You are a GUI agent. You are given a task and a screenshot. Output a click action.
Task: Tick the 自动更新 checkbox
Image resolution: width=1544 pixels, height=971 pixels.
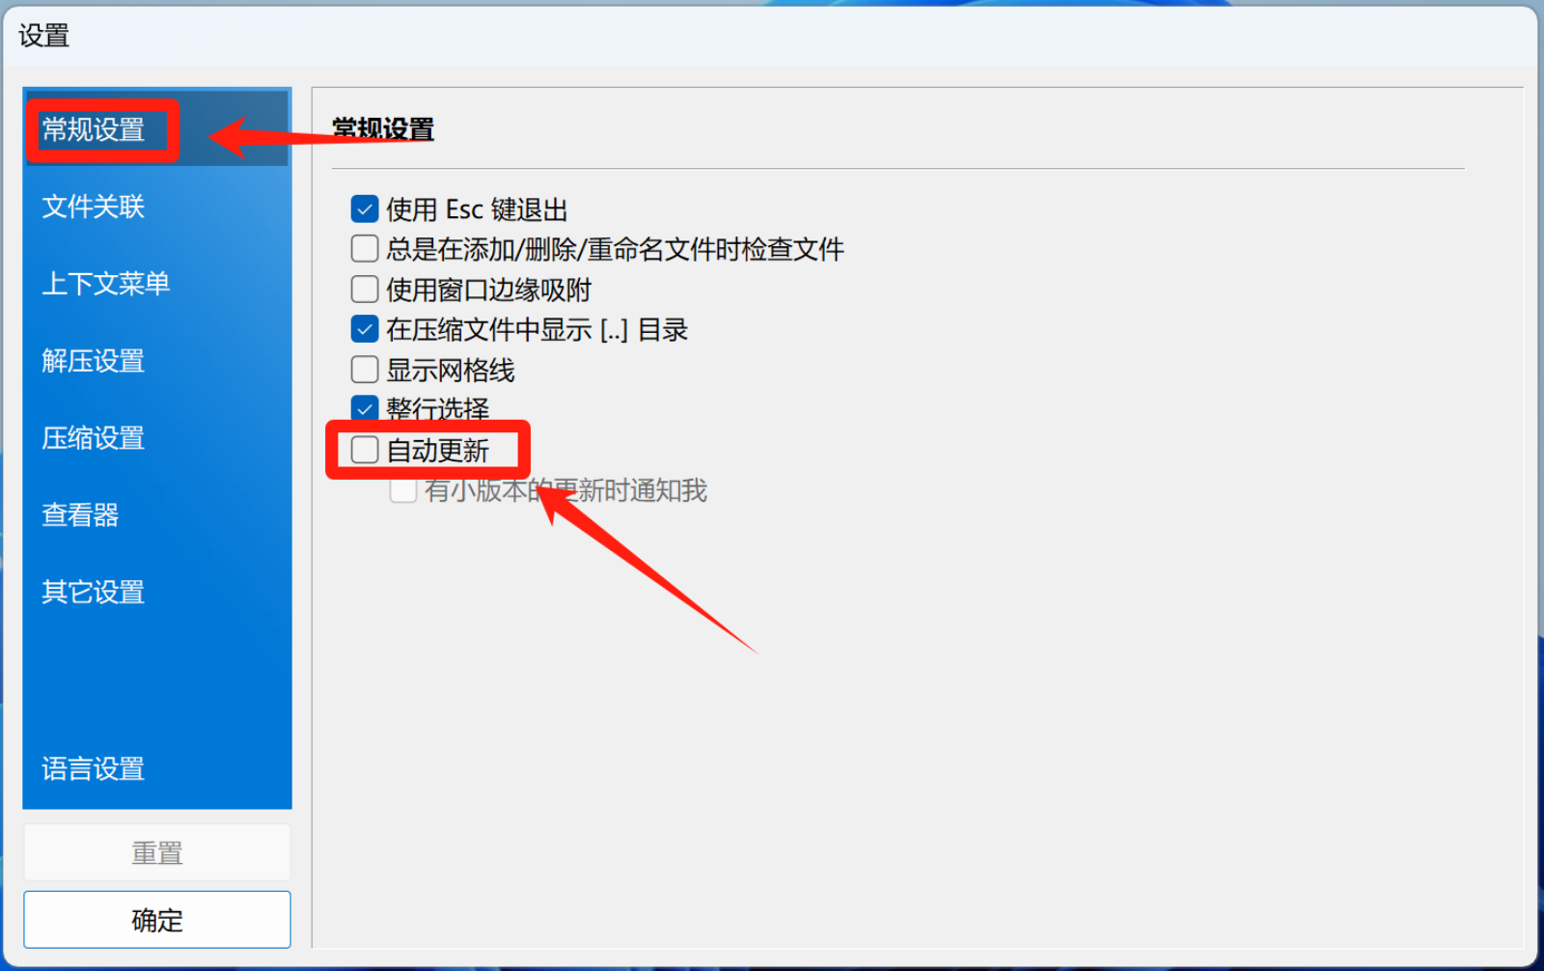(x=365, y=450)
